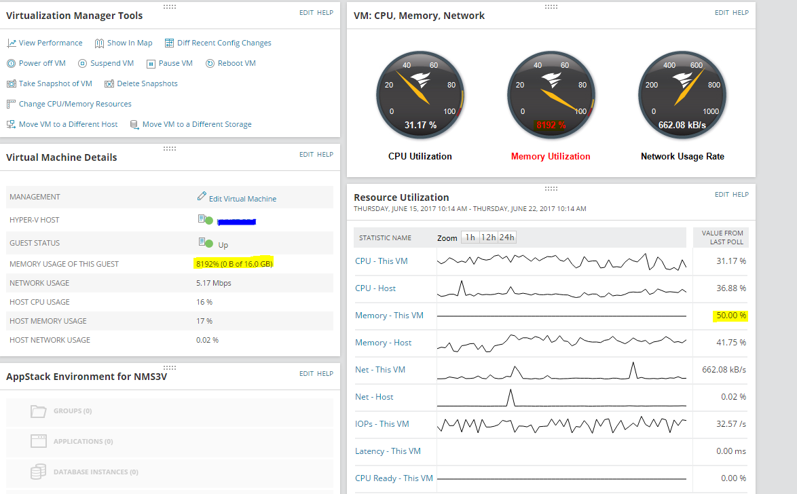The image size is (797, 494).
Task: Click the Power off VM icon
Action: tap(11, 64)
